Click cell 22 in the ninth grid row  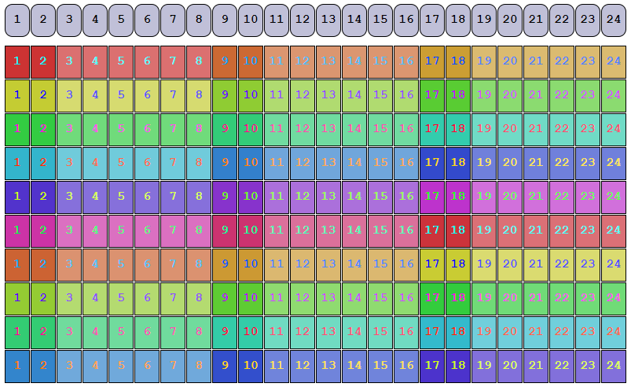click(562, 332)
